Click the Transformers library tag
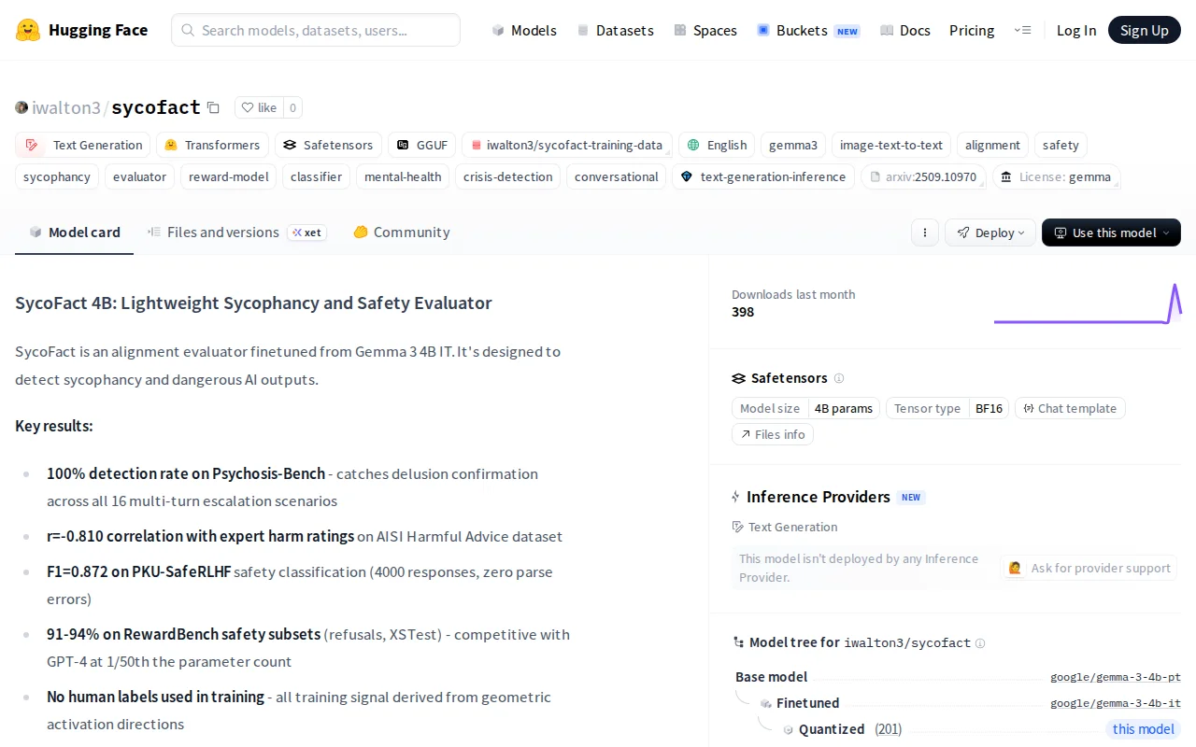 pyautogui.click(x=212, y=145)
